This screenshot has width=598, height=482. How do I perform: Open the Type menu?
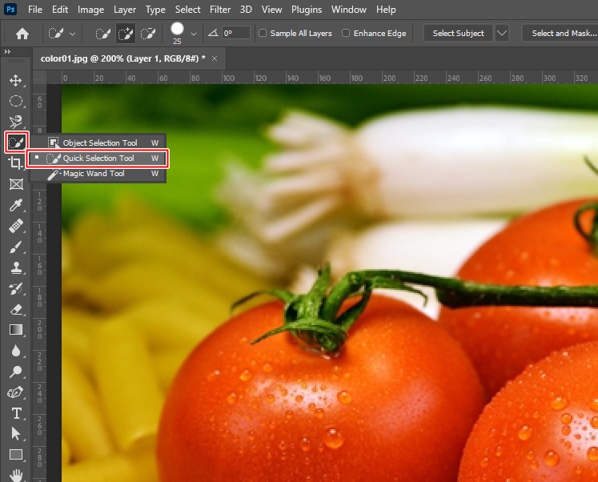[x=155, y=9]
